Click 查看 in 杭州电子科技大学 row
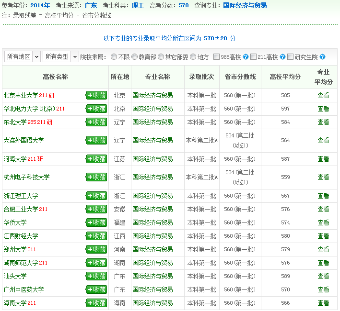The image size is (340, 311). [x=323, y=177]
